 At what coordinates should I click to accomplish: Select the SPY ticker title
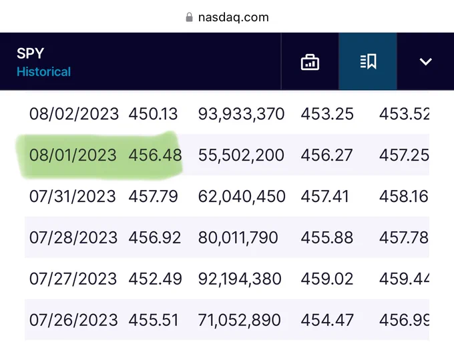pos(31,53)
